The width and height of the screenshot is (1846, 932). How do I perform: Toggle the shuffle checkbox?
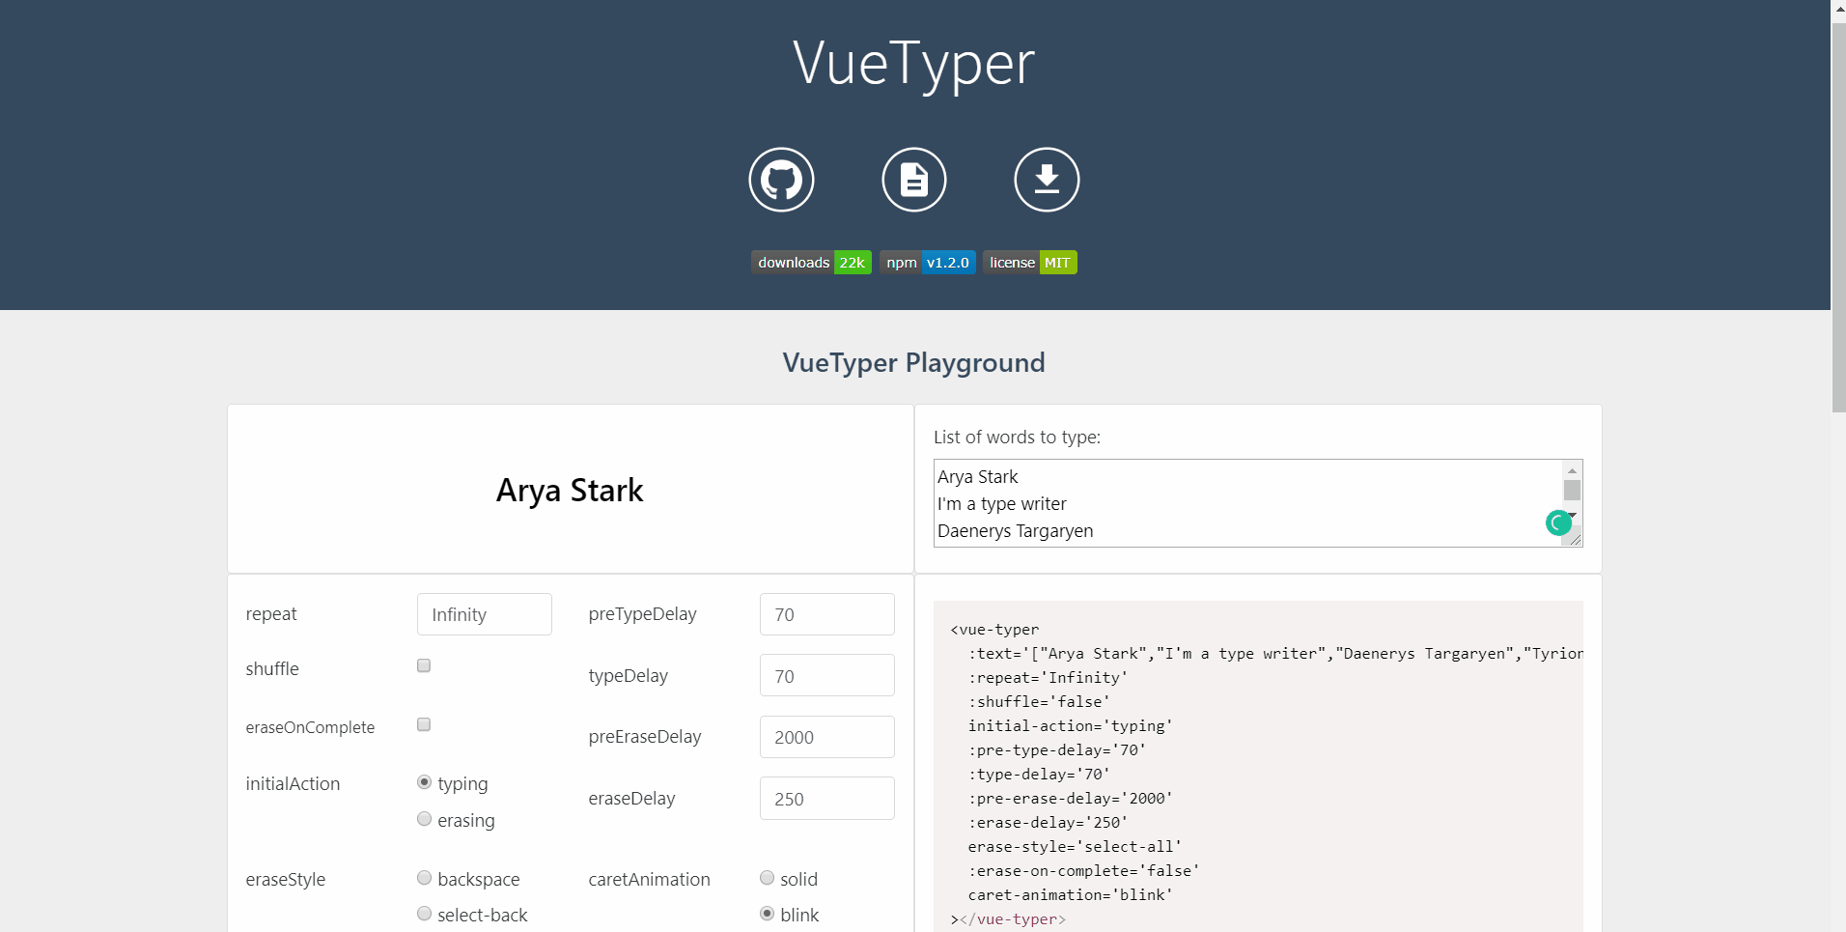[423, 665]
